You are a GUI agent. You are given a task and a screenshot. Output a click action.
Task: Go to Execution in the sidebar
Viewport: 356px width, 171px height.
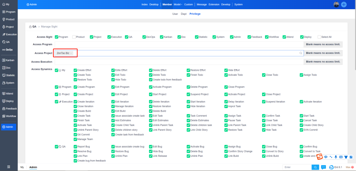(9, 34)
